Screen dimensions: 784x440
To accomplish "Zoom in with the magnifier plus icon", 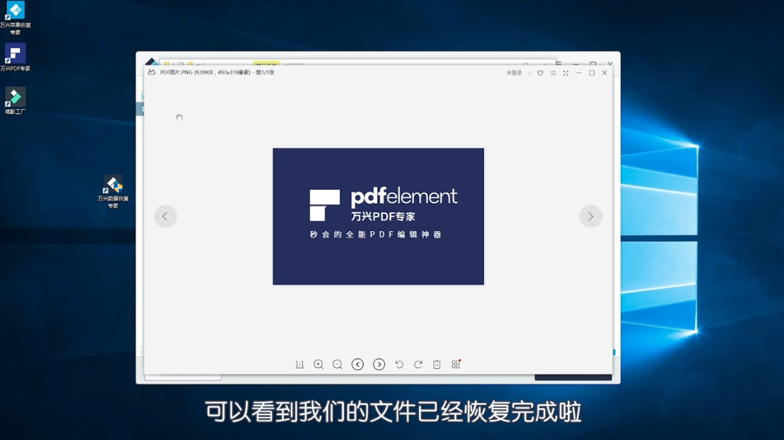I will (319, 364).
